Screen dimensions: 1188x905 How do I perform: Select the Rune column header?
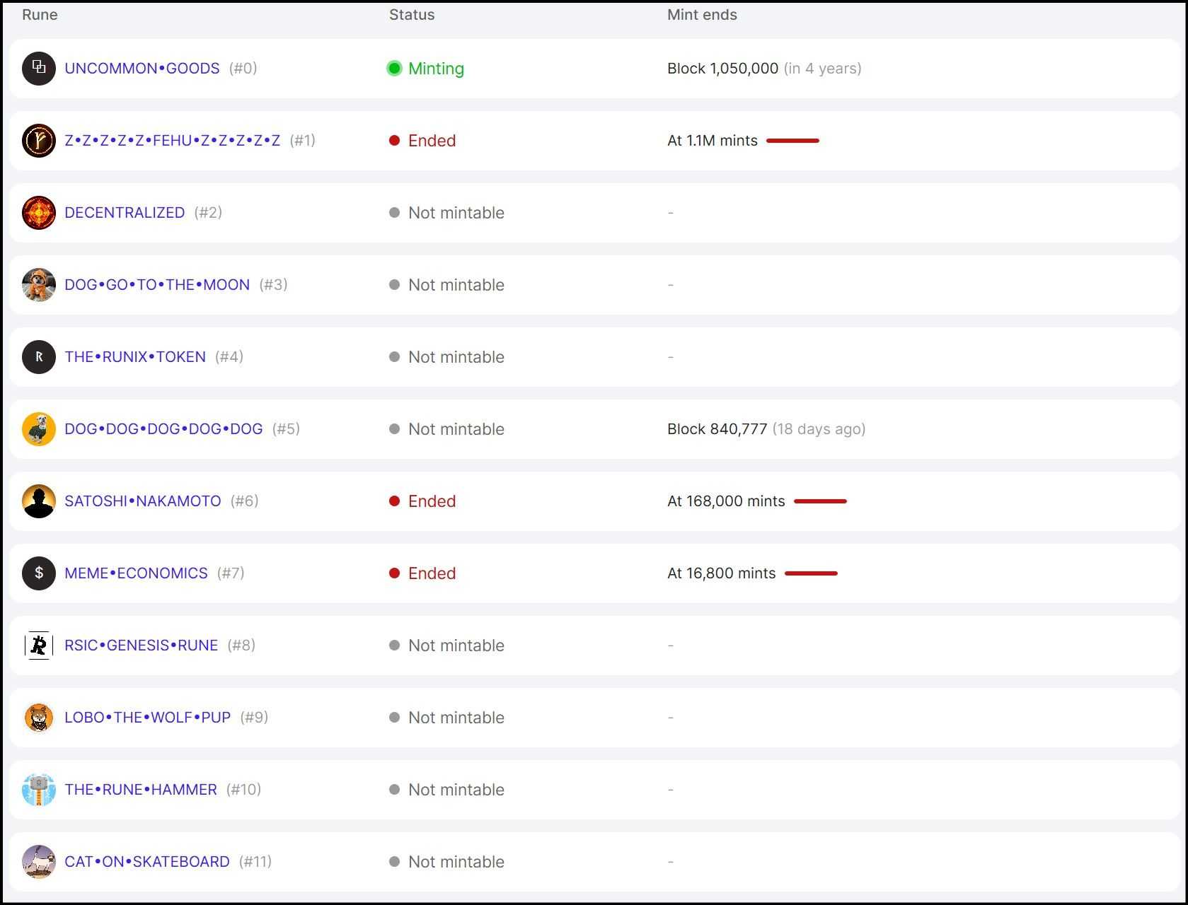pyautogui.click(x=40, y=15)
